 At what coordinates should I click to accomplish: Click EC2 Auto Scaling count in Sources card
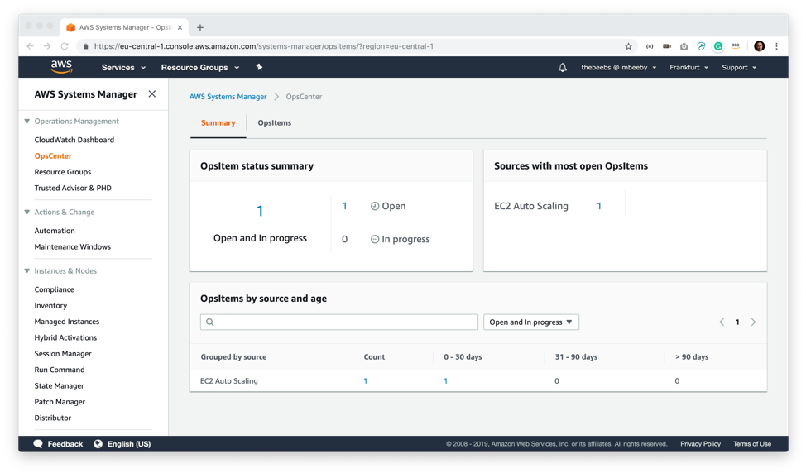599,206
